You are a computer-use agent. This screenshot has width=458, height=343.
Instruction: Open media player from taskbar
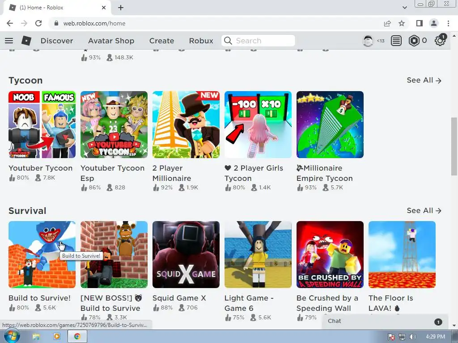click(57, 337)
